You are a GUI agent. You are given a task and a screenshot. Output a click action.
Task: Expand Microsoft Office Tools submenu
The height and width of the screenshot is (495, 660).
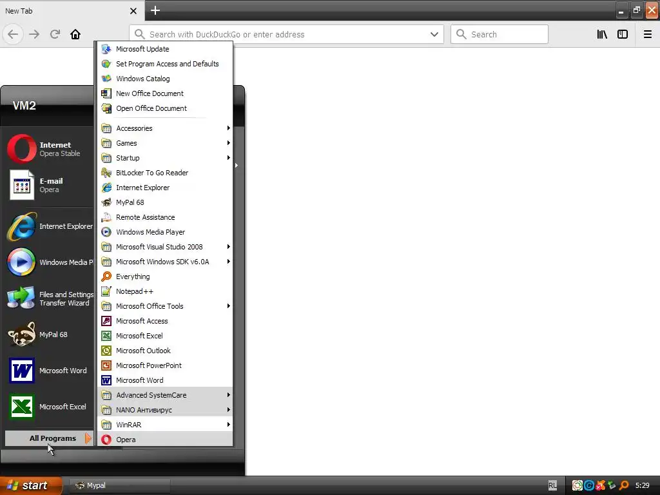pyautogui.click(x=165, y=306)
